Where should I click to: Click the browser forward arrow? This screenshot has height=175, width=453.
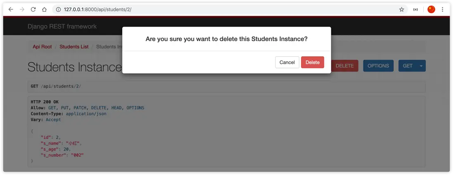pos(22,9)
